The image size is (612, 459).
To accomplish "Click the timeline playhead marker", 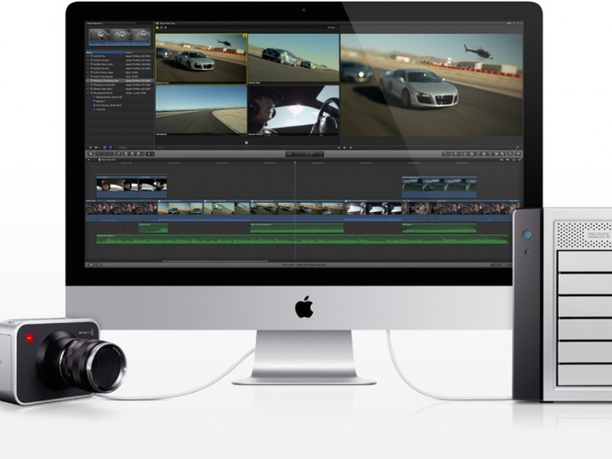I will 295,162.
